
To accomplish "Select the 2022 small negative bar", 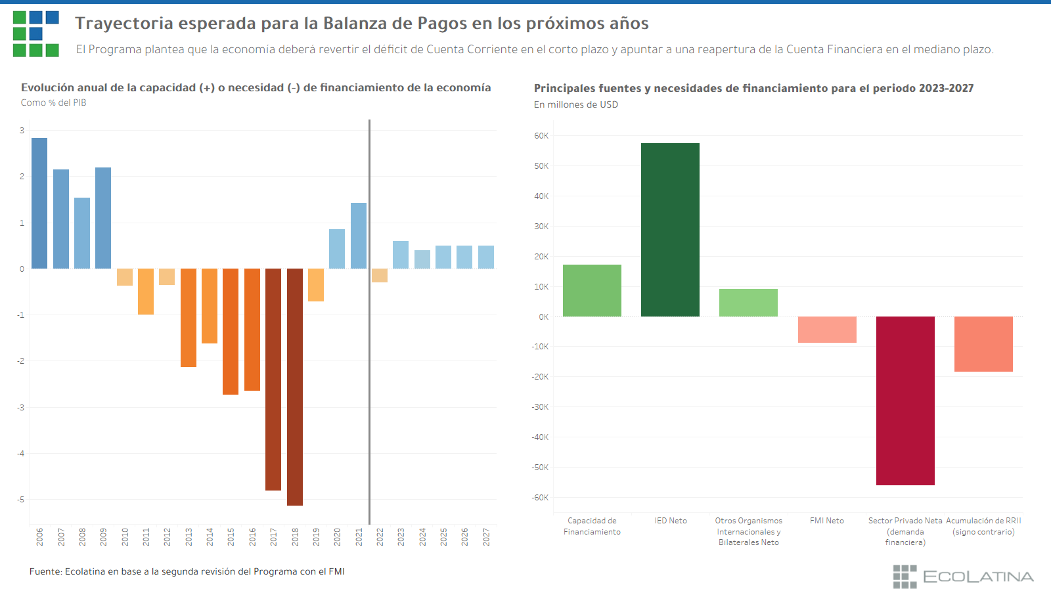I will (x=380, y=276).
